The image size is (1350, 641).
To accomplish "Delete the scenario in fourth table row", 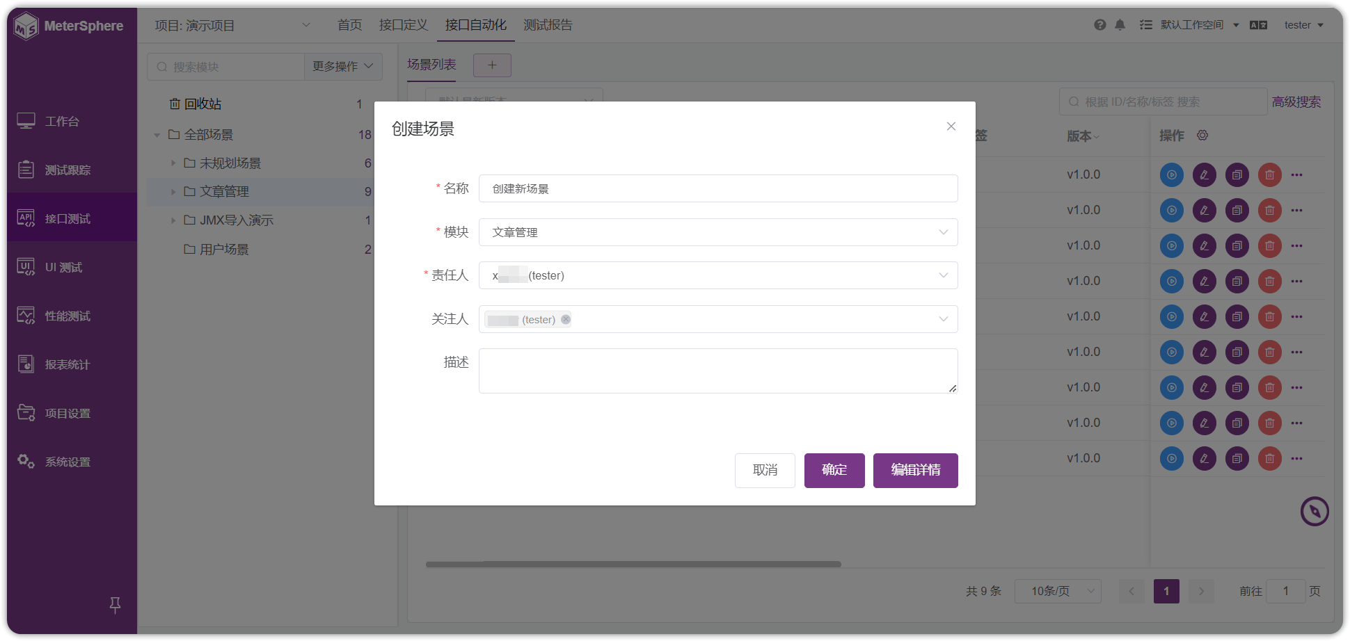I will (1270, 282).
